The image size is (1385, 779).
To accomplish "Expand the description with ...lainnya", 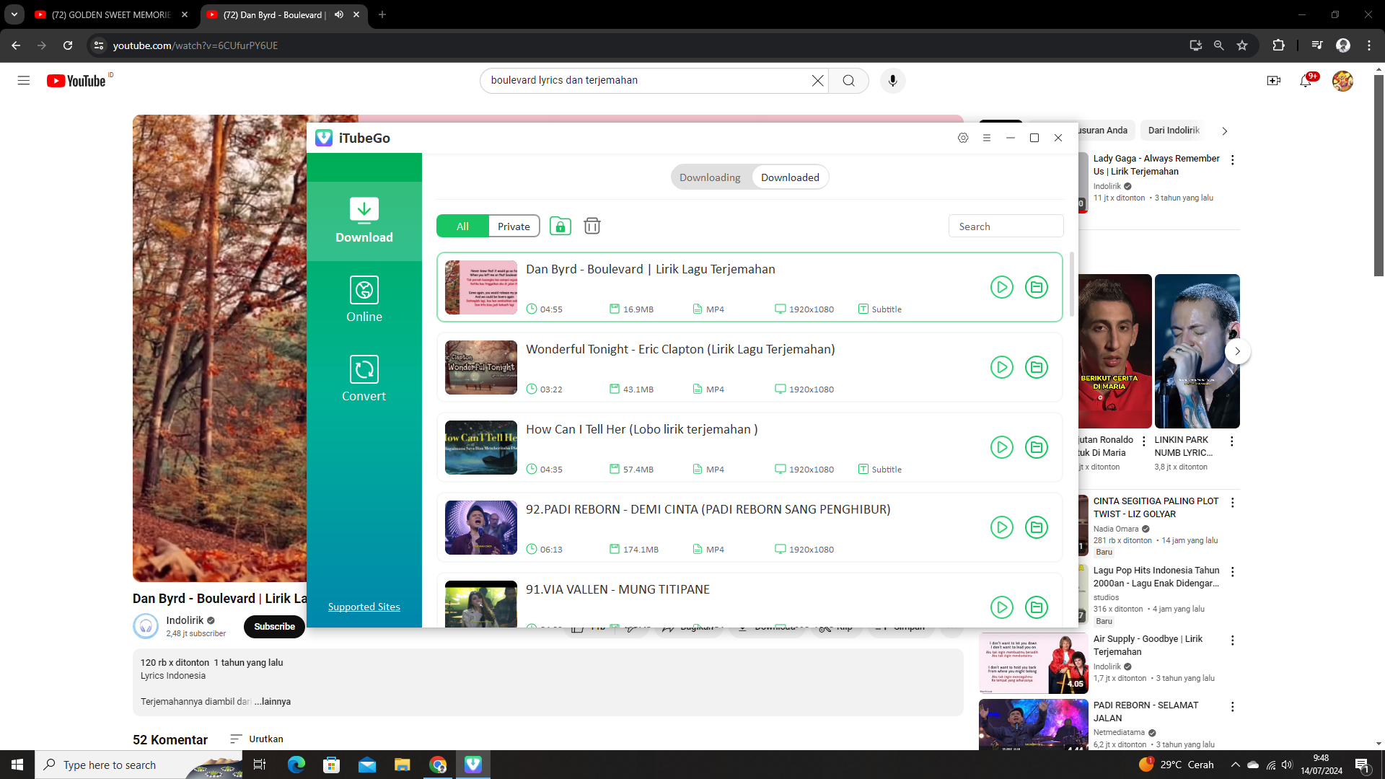I will [273, 701].
